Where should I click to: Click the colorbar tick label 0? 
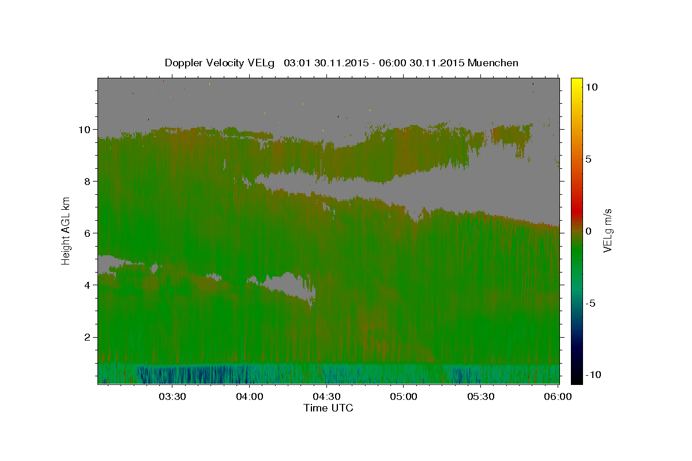(x=589, y=231)
